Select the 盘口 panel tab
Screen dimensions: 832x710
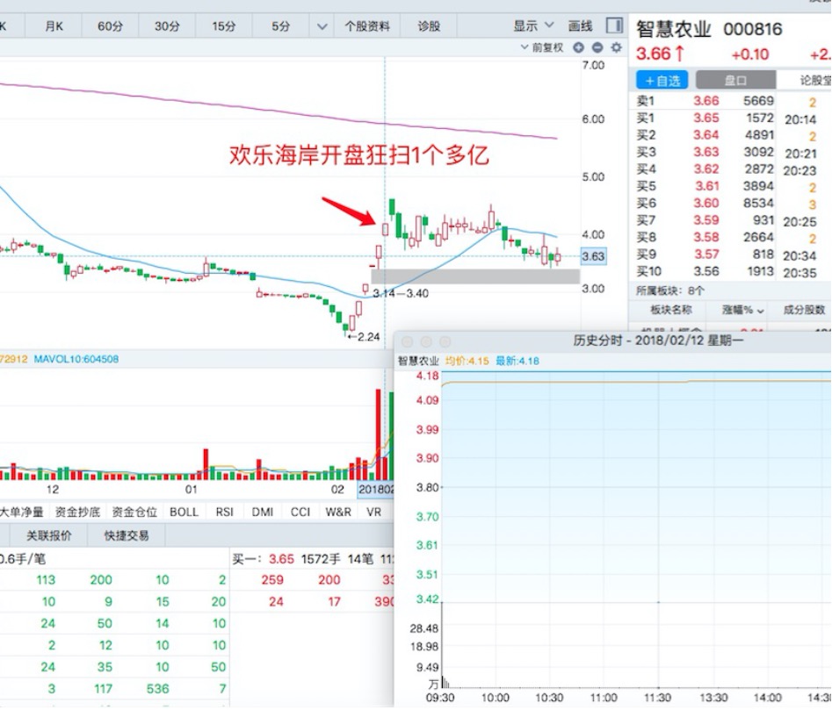pyautogui.click(x=735, y=81)
